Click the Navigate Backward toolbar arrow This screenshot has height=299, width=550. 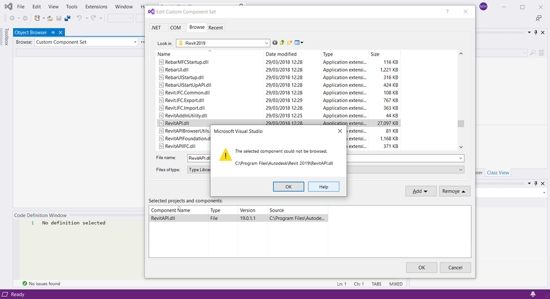[12, 18]
